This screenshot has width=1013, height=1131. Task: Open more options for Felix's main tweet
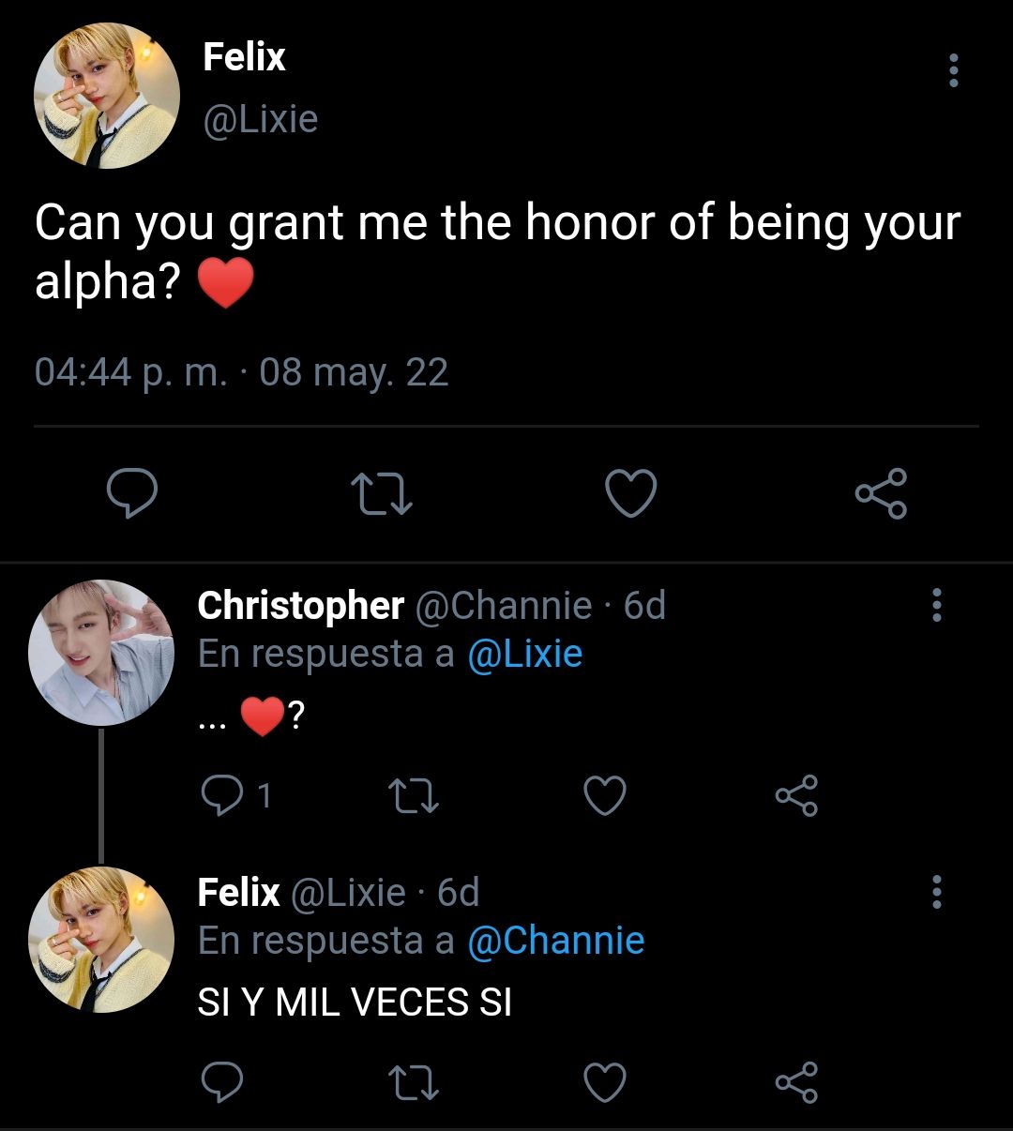point(954,70)
